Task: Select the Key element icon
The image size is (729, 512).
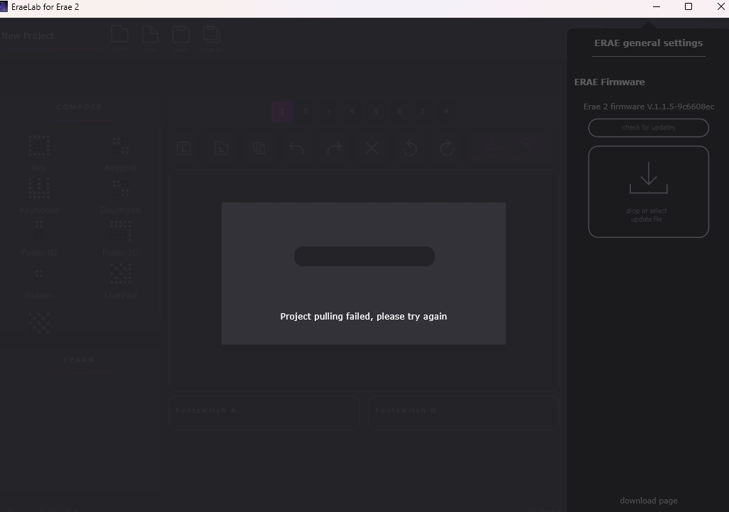Action: coord(39,146)
